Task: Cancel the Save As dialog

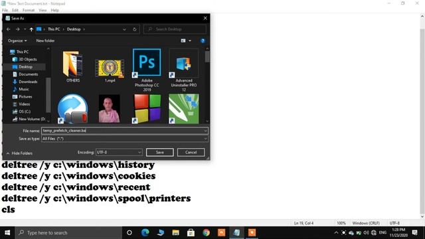Action: tap(191, 152)
